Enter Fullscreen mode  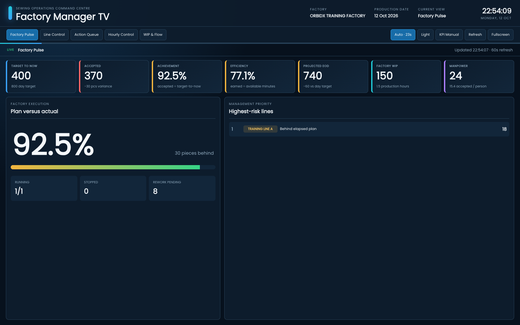[x=500, y=35]
